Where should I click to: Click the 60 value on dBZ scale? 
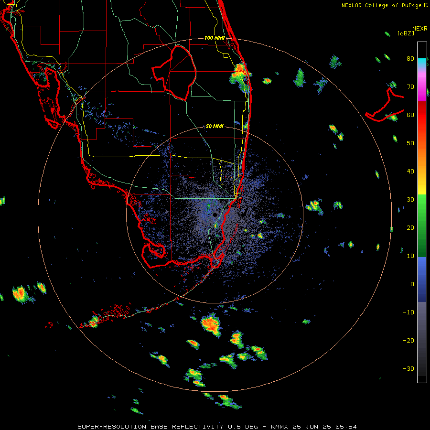(x=410, y=115)
